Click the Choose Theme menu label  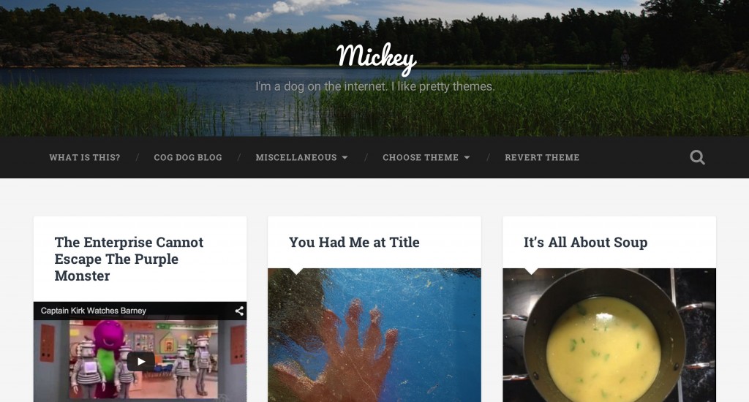(x=421, y=157)
